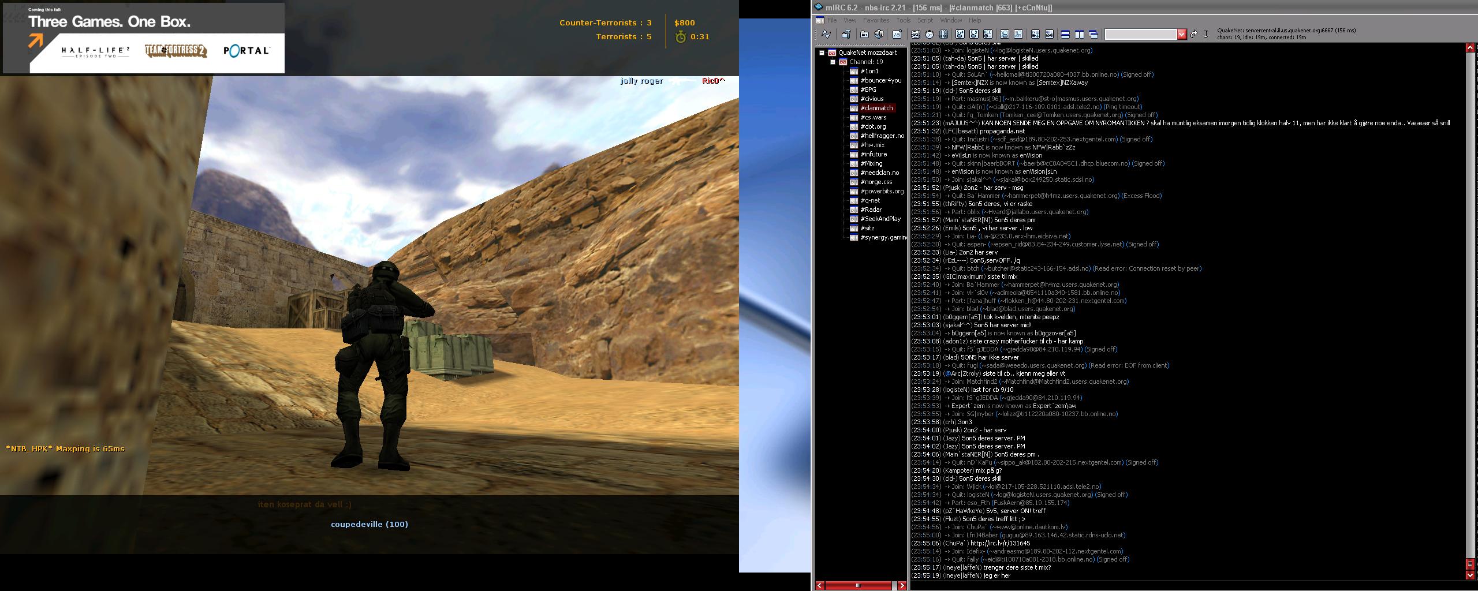The width and height of the screenshot is (1478, 591).
Task: Click the curved arrow icon beside combo box
Action: pyautogui.click(x=1193, y=34)
